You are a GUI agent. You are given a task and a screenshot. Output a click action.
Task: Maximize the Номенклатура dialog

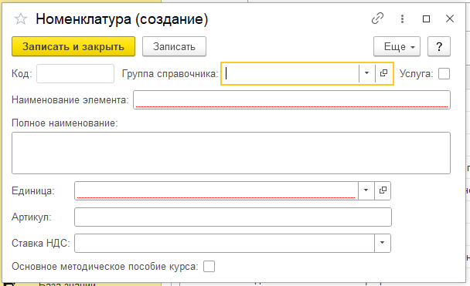(426, 19)
